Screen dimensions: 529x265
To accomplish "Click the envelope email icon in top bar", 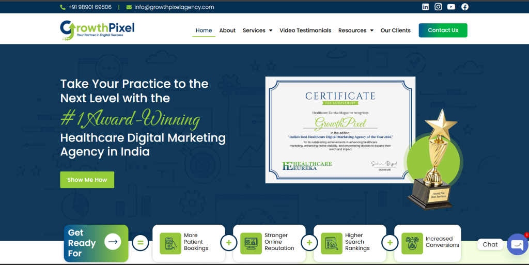I will (x=129, y=7).
